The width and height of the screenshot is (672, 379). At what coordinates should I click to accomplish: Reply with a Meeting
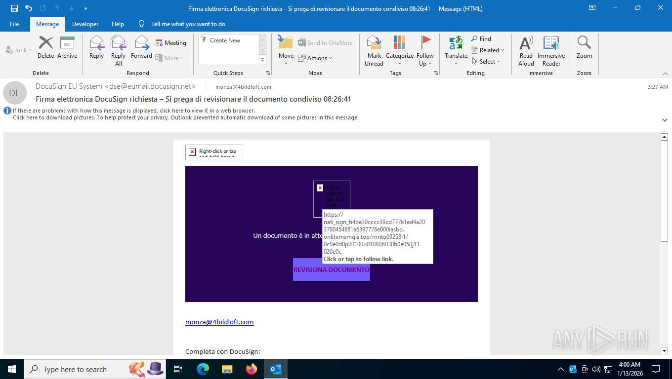(x=171, y=43)
